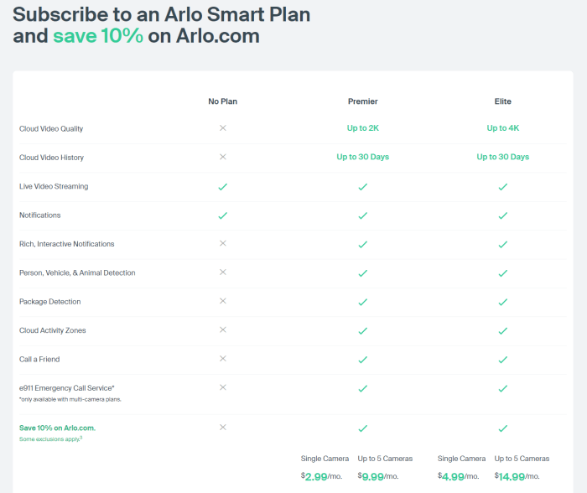587x493 pixels.
Task: Click the X icon for No Plan Cloud Video History
Action: tap(223, 157)
